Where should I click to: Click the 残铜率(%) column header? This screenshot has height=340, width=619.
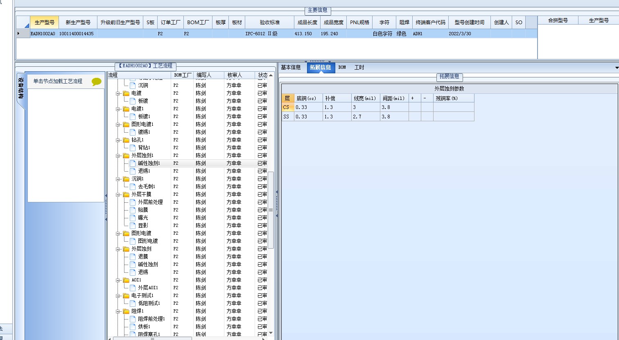454,98
